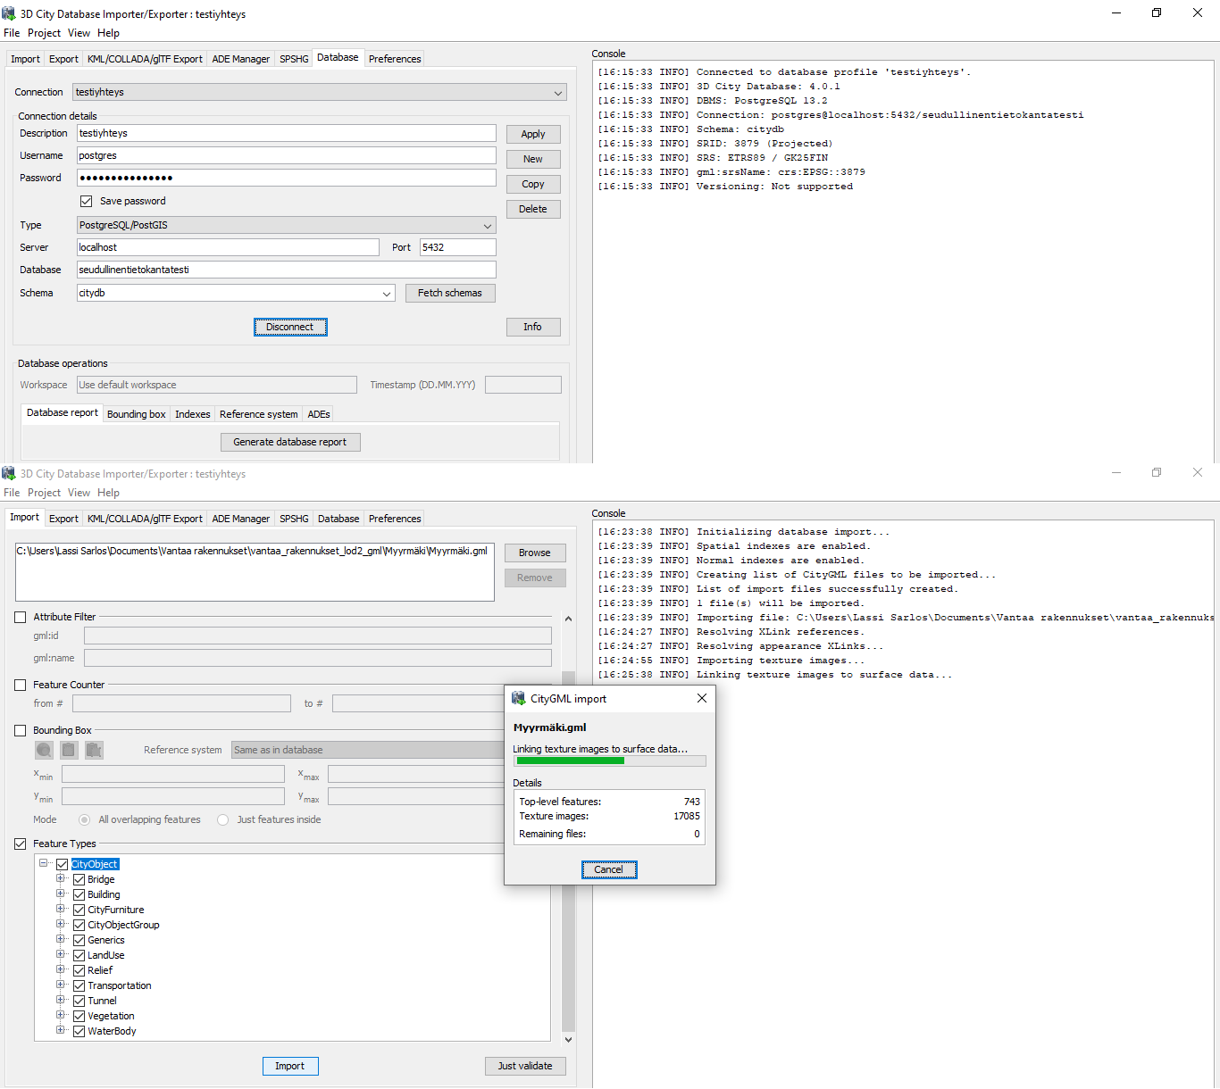Uncheck the Building feature type

coord(79,894)
